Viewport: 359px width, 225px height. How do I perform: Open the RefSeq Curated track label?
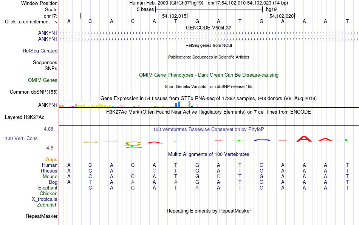click(40, 51)
